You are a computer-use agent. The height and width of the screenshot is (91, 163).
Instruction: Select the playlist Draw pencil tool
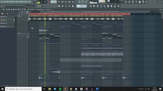[7, 10]
